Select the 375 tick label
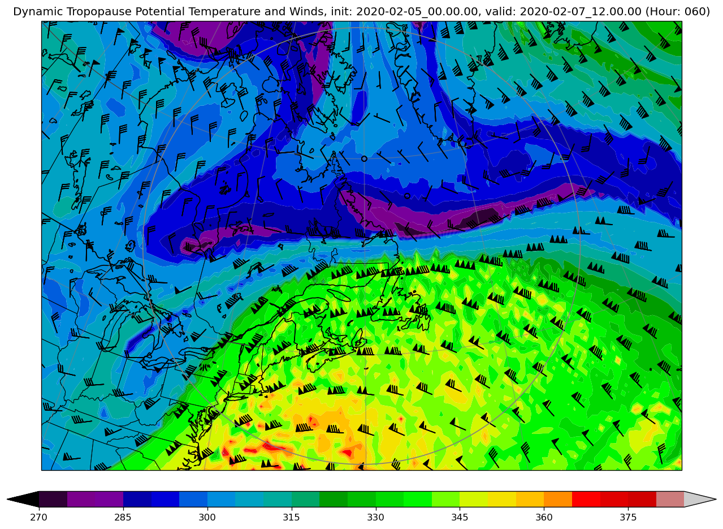723x529 pixels. [x=628, y=517]
